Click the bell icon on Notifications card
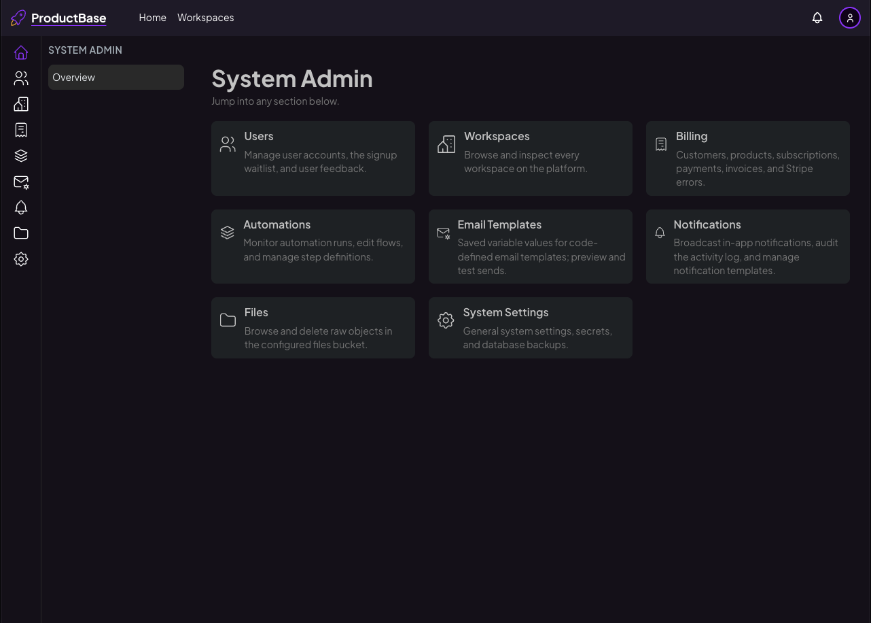Viewport: 871px width, 623px height. pos(660,233)
